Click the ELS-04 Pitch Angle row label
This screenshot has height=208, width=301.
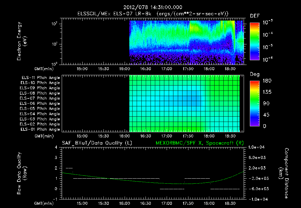click(40, 114)
